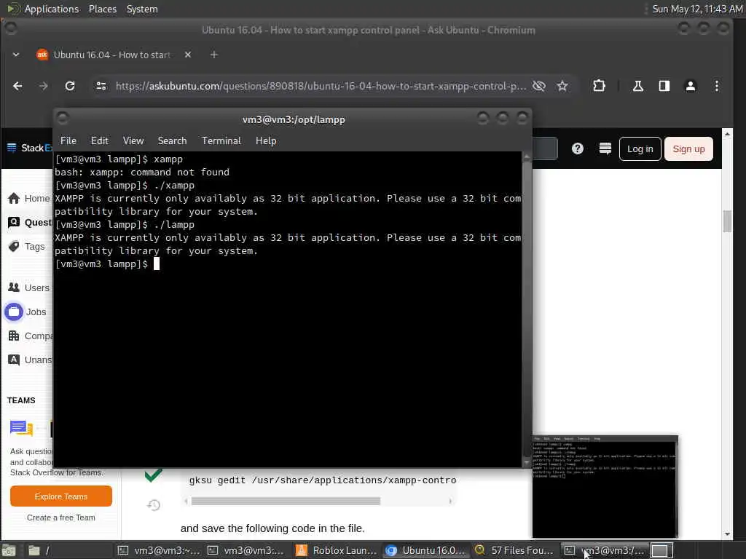The image size is (746, 559).
Task: Open the terminal window menu button
Action: click(x=63, y=118)
